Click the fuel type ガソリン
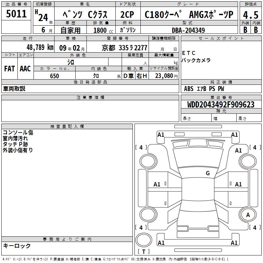Screen dimensions: 263x263 pyautogui.click(x=128, y=30)
